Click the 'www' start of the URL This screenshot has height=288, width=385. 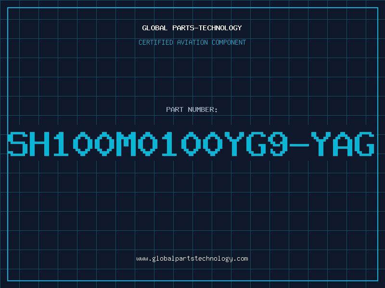coord(142,259)
